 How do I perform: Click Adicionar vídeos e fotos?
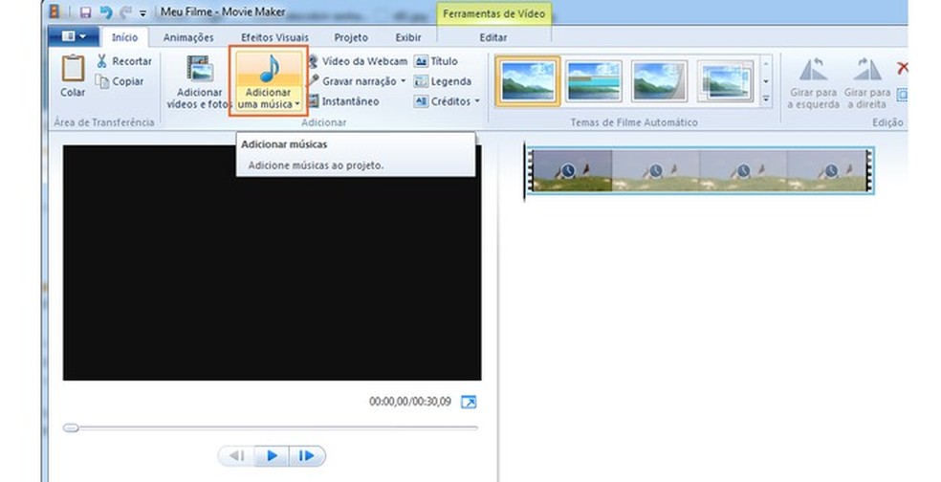click(x=199, y=83)
